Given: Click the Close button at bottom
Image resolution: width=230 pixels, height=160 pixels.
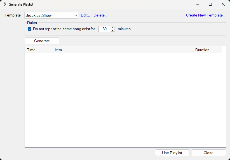Looking at the screenshot, I should click(x=208, y=153).
